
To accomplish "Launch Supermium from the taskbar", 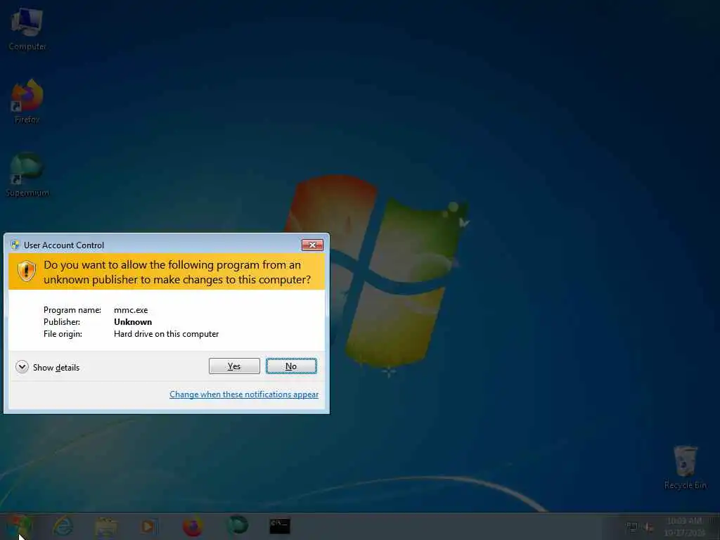I will point(238,525).
